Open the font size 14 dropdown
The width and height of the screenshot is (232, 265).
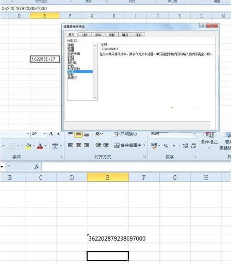click(45, 134)
